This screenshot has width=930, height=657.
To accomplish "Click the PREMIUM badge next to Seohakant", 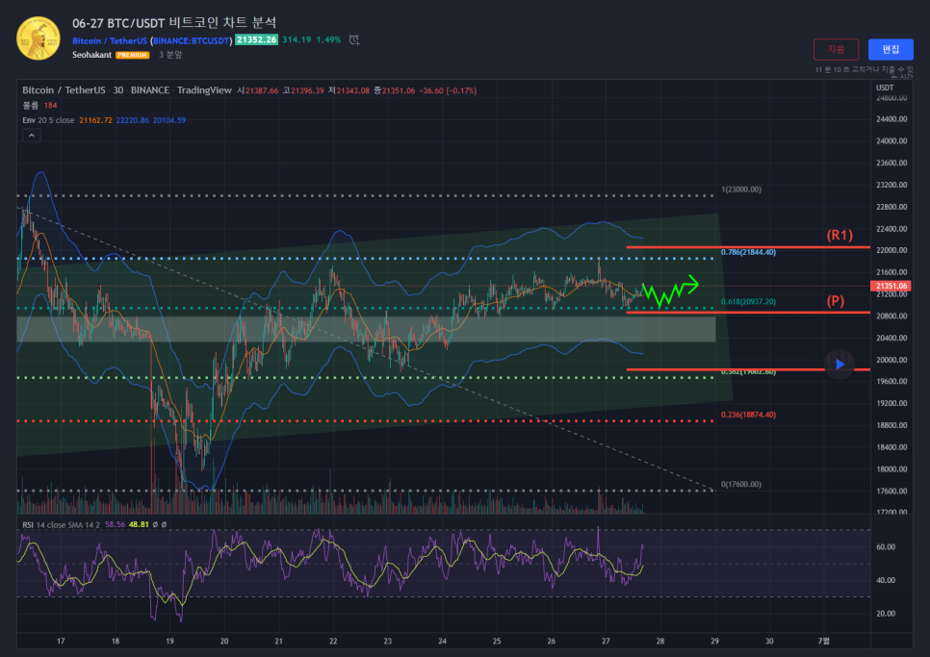I will 132,56.
